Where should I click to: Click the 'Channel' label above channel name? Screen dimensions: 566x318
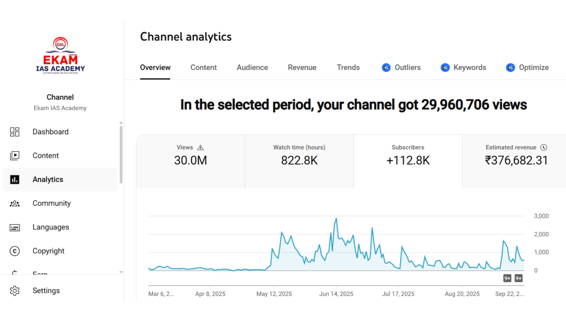coord(60,97)
